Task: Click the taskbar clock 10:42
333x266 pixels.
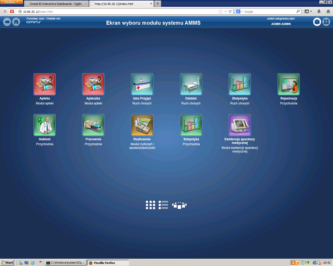Action: (327, 263)
